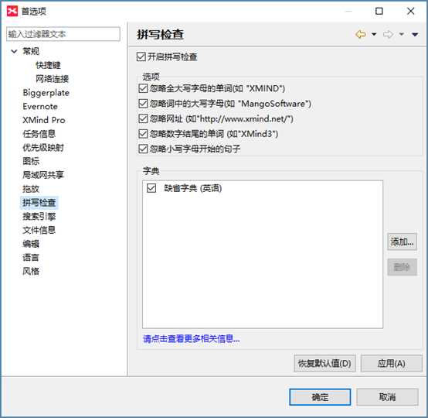Click the yellow back navigation arrow
The width and height of the screenshot is (428, 418).
[361, 35]
